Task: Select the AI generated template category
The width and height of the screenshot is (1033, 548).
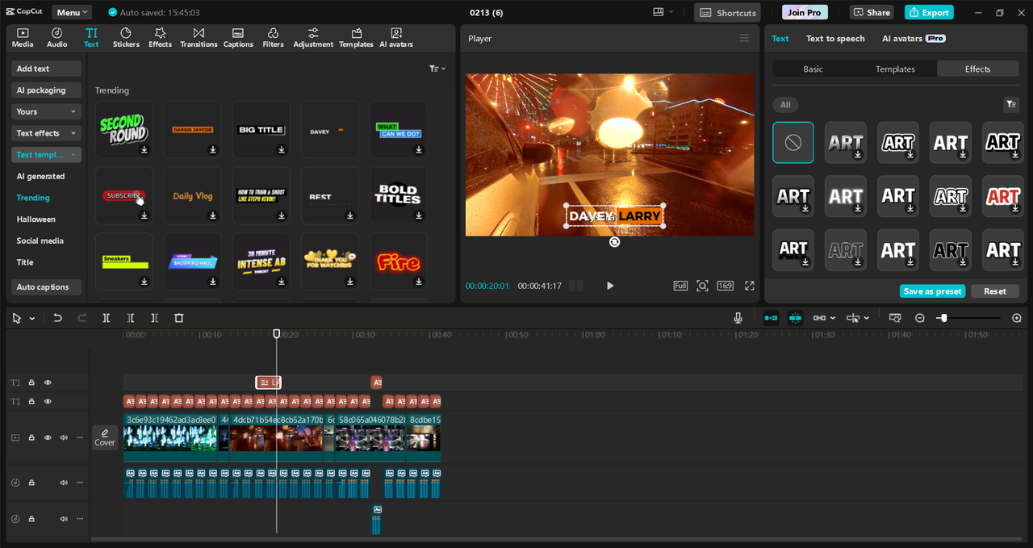Action: pos(40,176)
